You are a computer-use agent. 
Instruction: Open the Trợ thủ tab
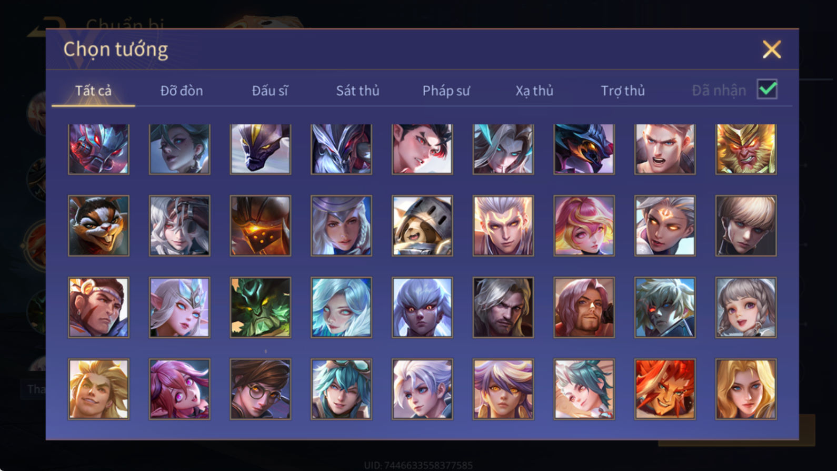coord(623,91)
